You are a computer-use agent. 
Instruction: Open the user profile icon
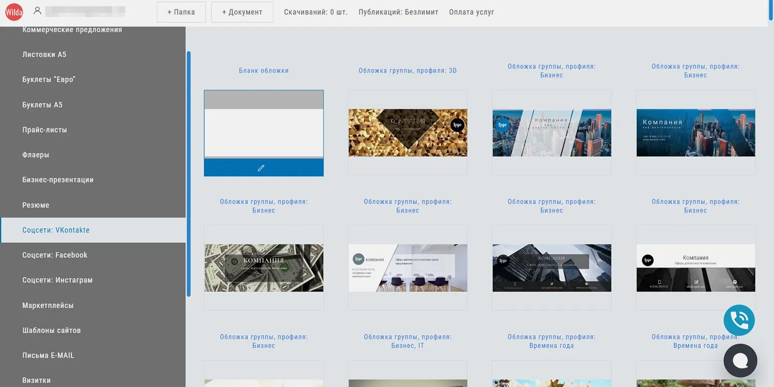pos(37,11)
